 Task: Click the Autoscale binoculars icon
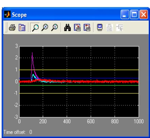pyautogui.click(x=68, y=28)
